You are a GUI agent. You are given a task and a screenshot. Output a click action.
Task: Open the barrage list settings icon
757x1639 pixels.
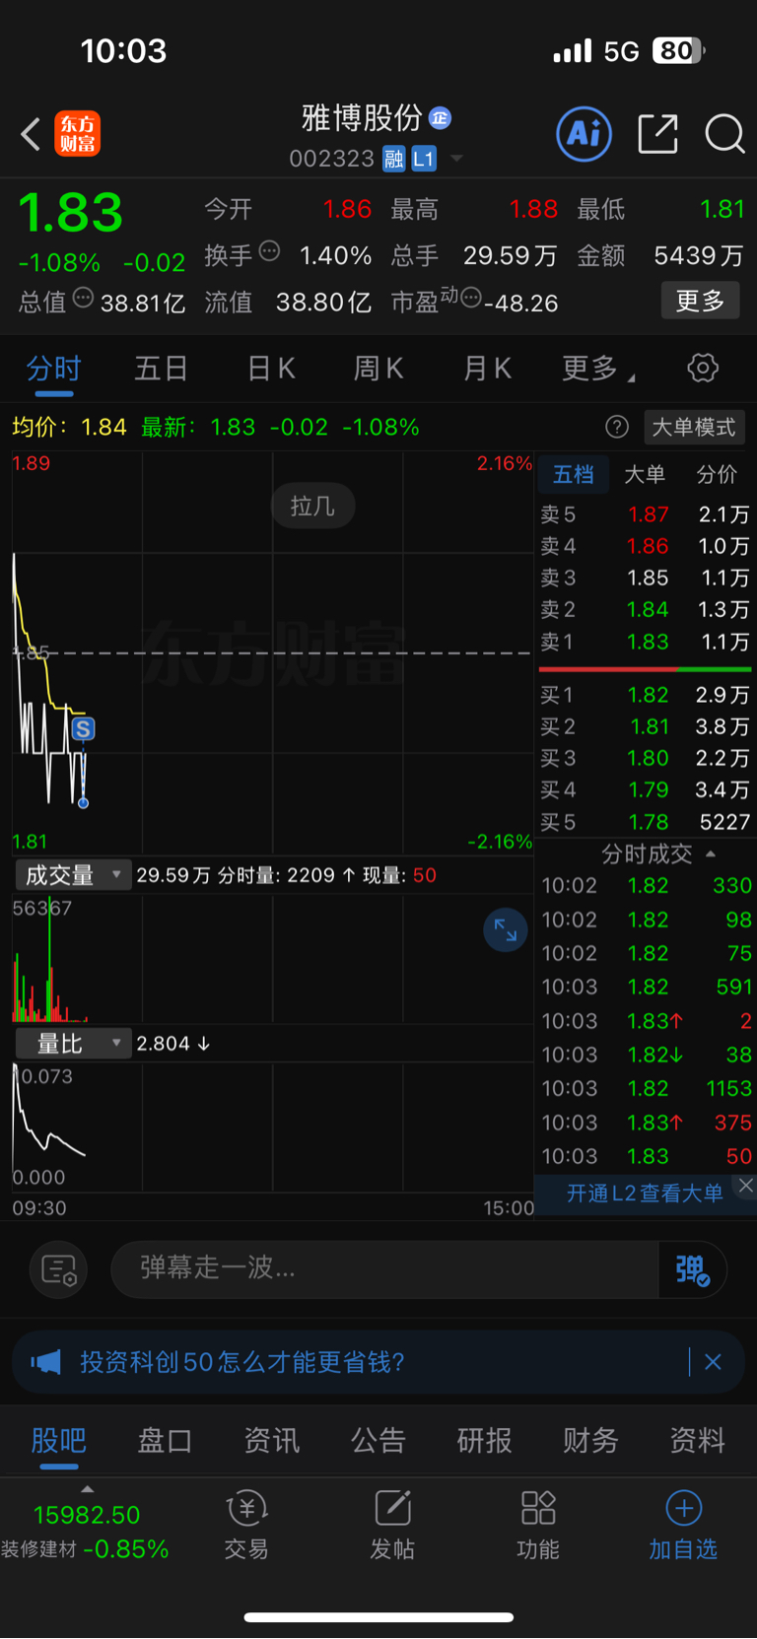click(59, 1269)
